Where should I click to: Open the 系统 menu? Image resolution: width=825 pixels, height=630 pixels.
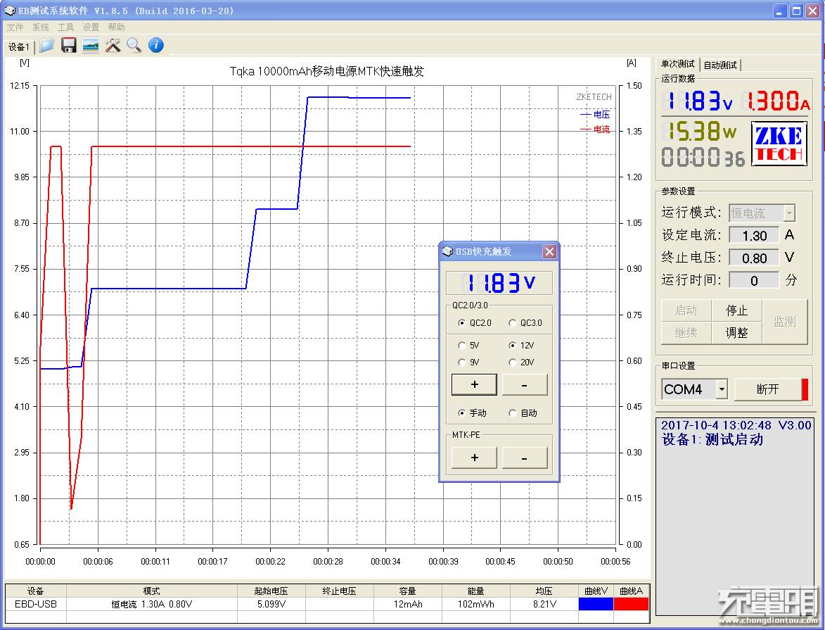[x=41, y=27]
